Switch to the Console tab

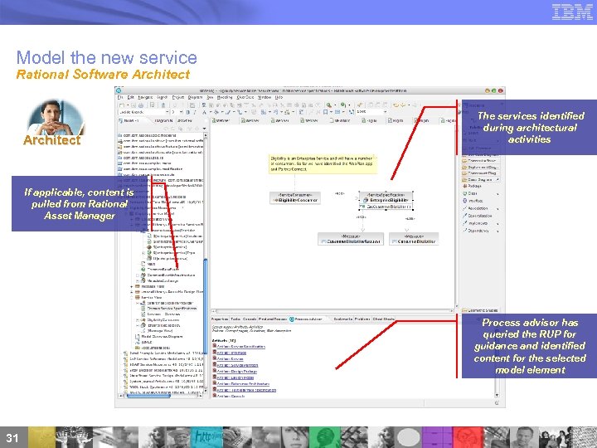point(250,319)
